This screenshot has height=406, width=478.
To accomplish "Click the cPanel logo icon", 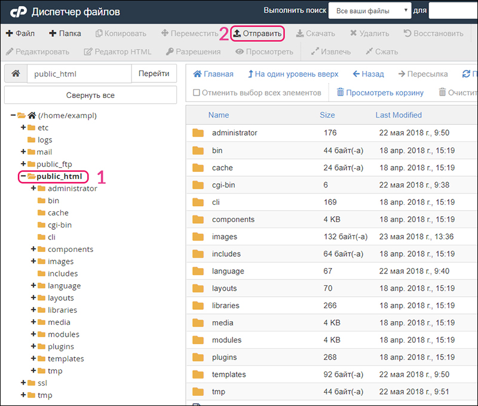I will (x=17, y=11).
